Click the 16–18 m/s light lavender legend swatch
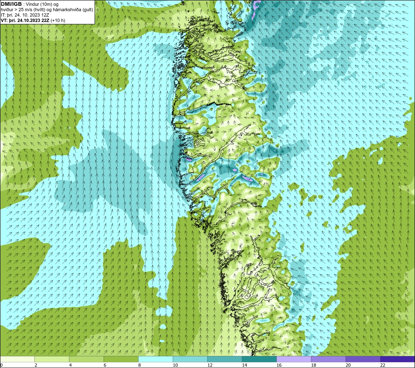 pyautogui.click(x=294, y=359)
